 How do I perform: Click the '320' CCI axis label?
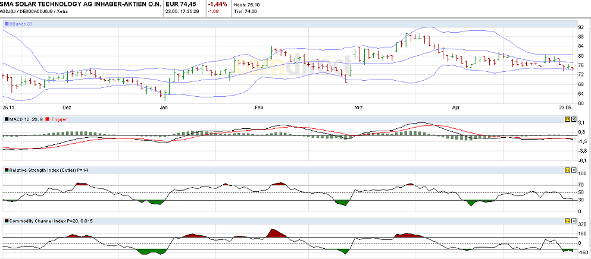point(581,223)
